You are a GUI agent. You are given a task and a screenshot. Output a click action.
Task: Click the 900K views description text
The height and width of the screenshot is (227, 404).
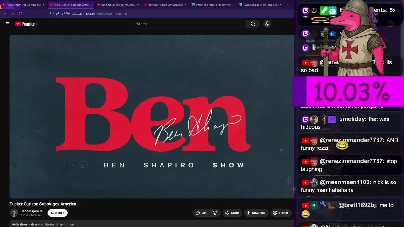tap(19, 224)
